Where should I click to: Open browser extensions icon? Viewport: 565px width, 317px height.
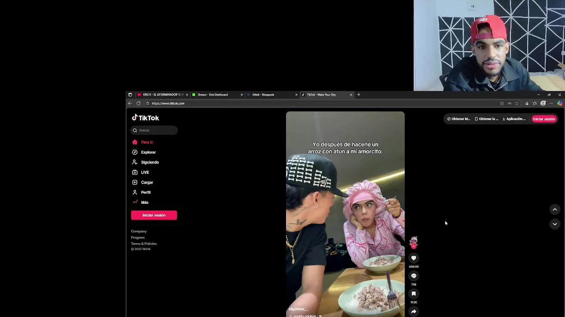[527, 103]
